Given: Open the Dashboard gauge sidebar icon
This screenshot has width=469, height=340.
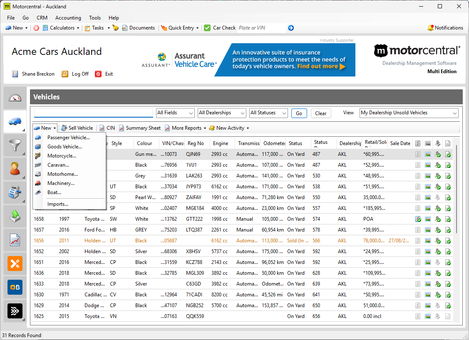Looking at the screenshot, I should [15, 98].
